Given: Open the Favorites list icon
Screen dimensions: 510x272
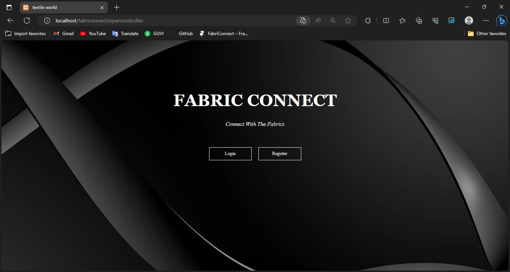Looking at the screenshot, I should 402,21.
